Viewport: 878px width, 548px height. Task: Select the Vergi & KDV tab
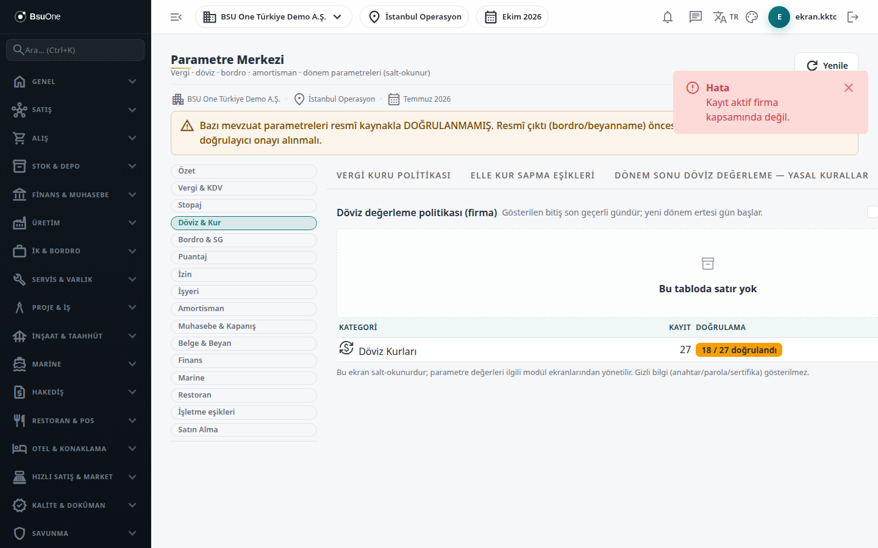pyautogui.click(x=244, y=188)
